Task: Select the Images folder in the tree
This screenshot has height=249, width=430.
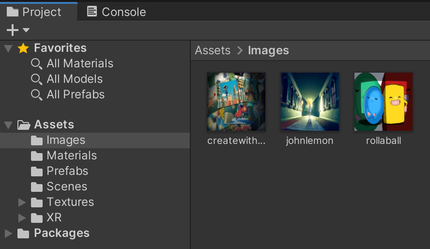Action: (x=66, y=140)
